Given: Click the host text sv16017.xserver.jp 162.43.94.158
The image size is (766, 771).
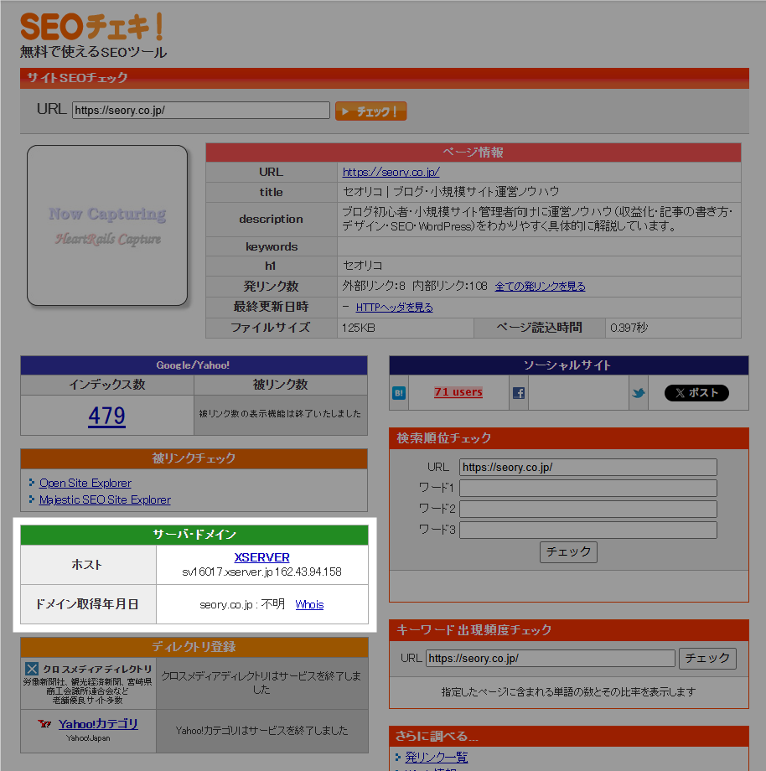Looking at the screenshot, I should (x=261, y=572).
